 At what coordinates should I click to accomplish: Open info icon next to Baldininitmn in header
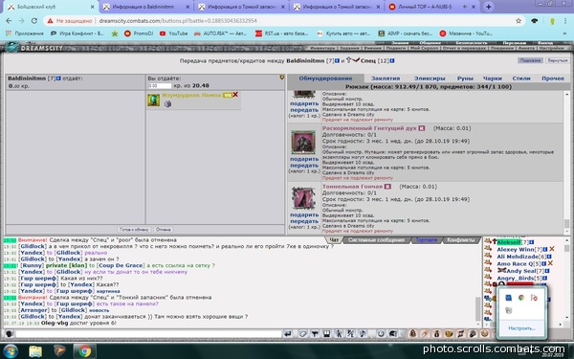click(337, 61)
